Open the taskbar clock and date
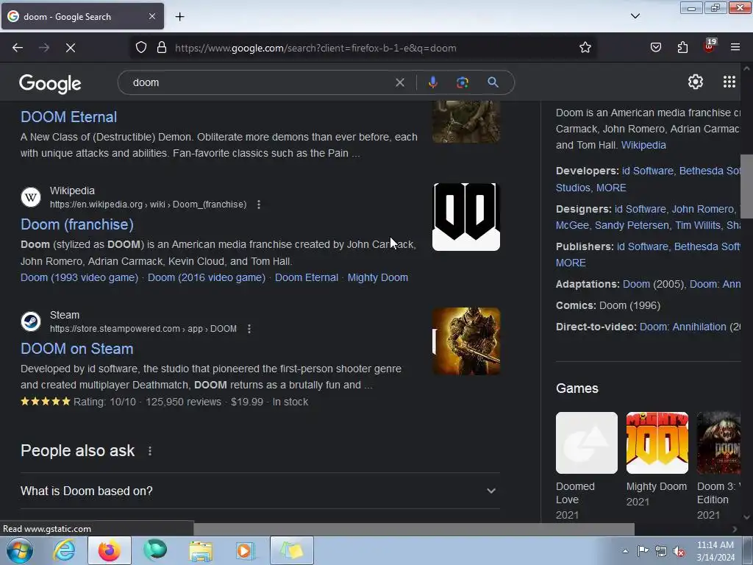 715,551
